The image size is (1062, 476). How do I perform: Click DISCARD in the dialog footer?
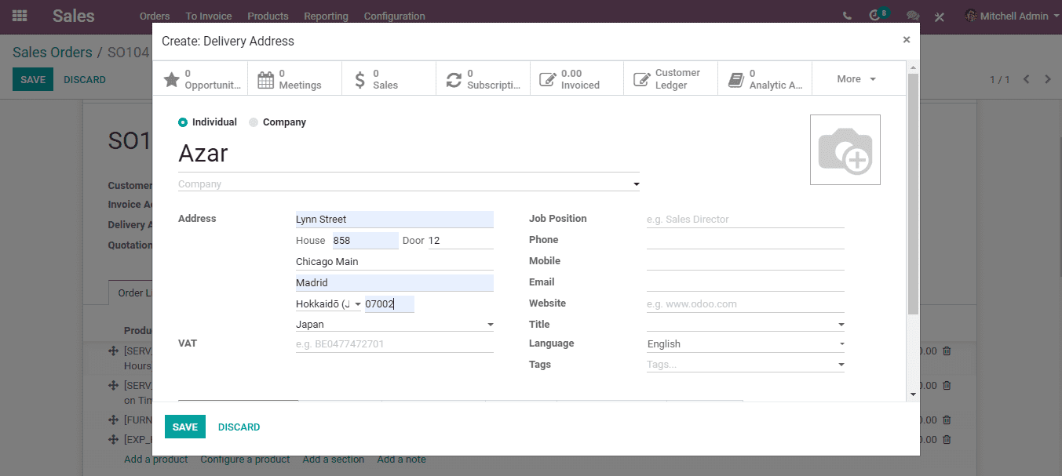click(239, 427)
